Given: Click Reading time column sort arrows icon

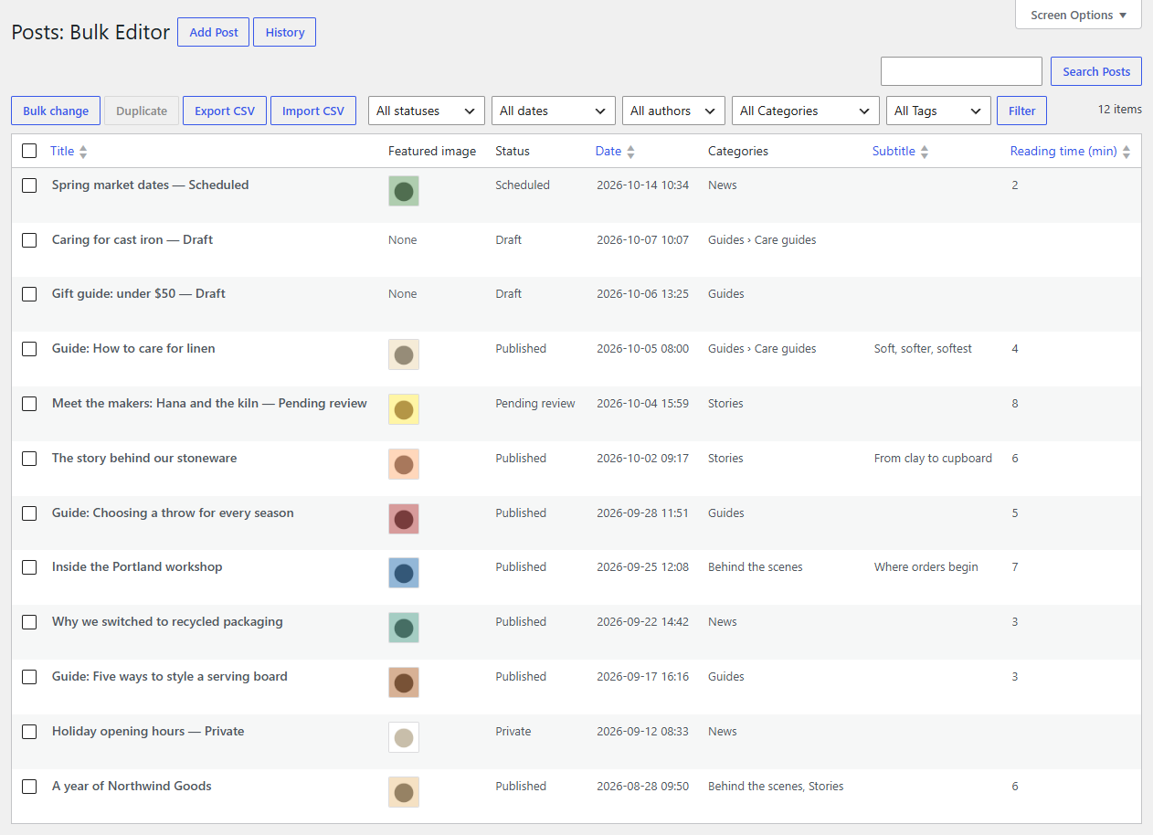Looking at the screenshot, I should click(x=1126, y=152).
